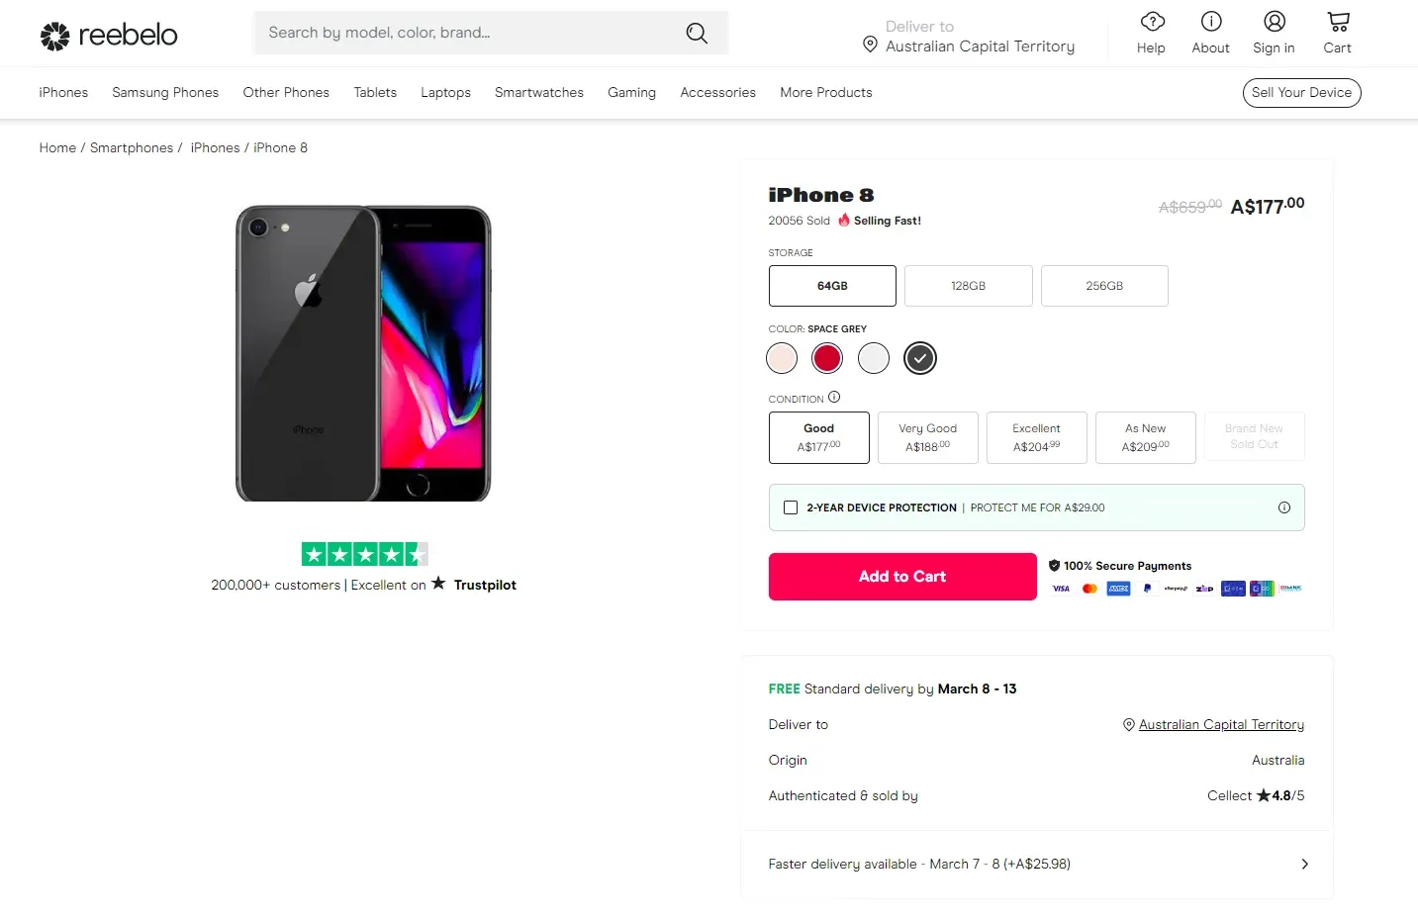The width and height of the screenshot is (1418, 918).
Task: Select the As New condition option
Action: (1145, 437)
